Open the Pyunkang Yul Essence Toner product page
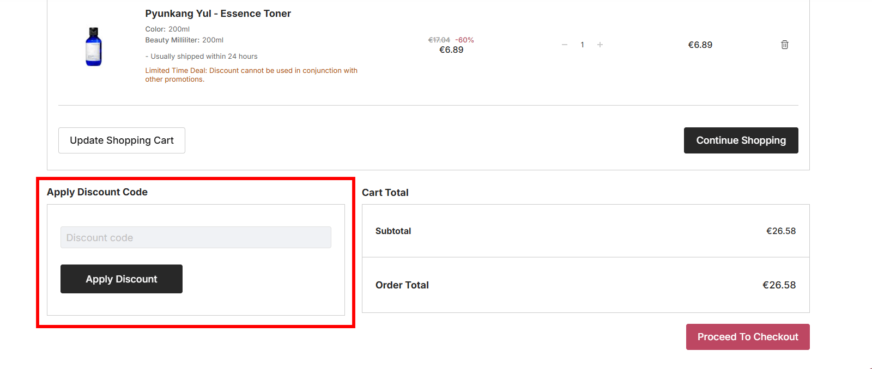 point(218,13)
